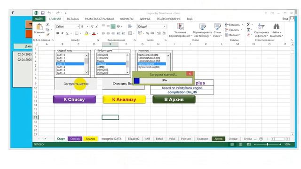Open the Анализ sheet tab
Screen dimensions: 301x169
point(90,139)
